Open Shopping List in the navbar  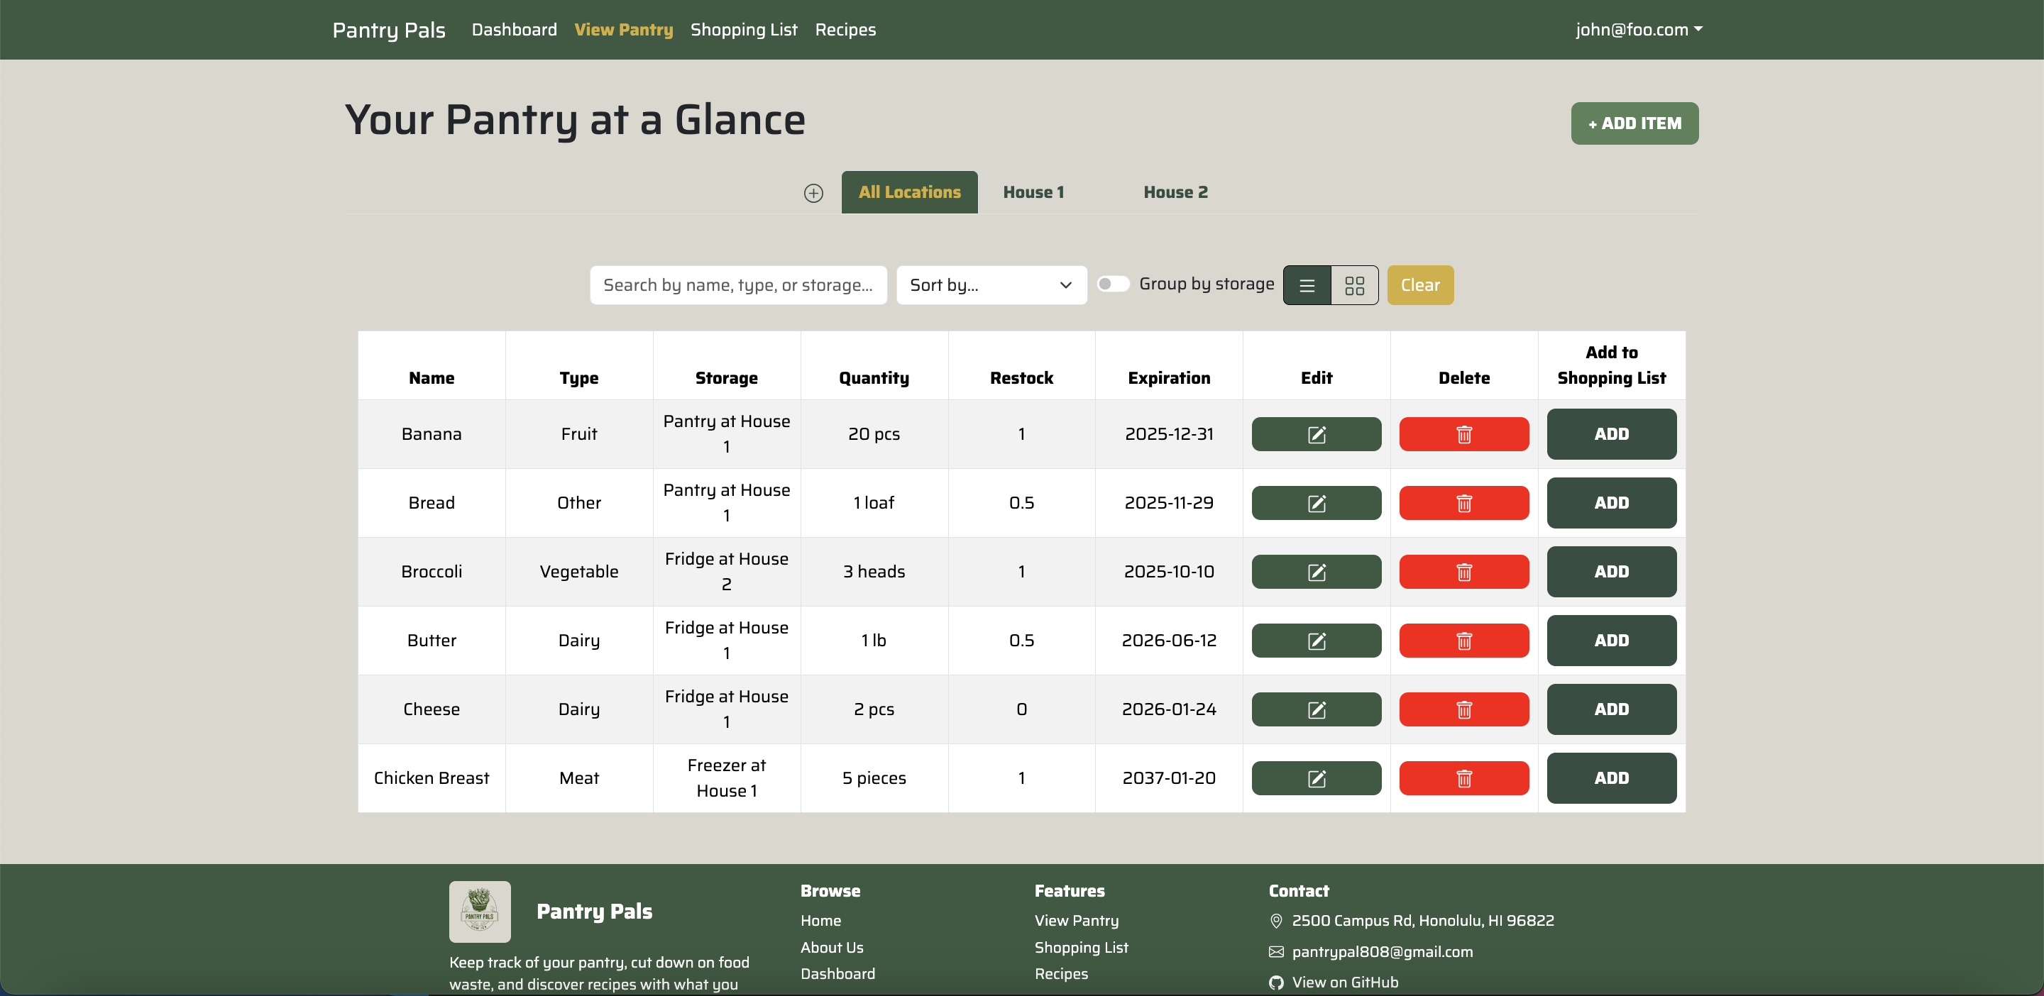point(742,29)
